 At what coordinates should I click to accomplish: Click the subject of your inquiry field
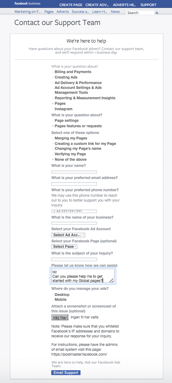click(x=74, y=259)
